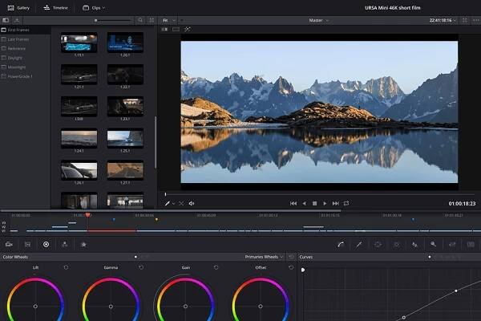Click the viewer scrub bar
Screen dimensions: 481x321
click(320, 194)
